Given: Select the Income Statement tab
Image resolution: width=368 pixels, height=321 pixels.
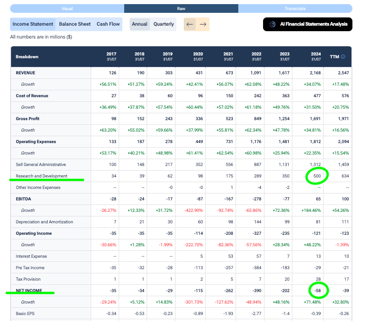Looking at the screenshot, I should tap(33, 24).
